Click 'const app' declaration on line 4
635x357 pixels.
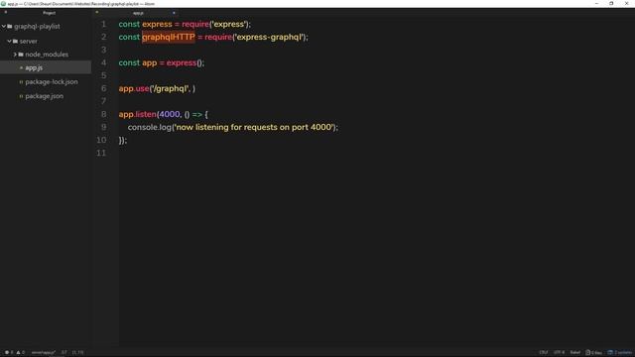click(x=138, y=63)
